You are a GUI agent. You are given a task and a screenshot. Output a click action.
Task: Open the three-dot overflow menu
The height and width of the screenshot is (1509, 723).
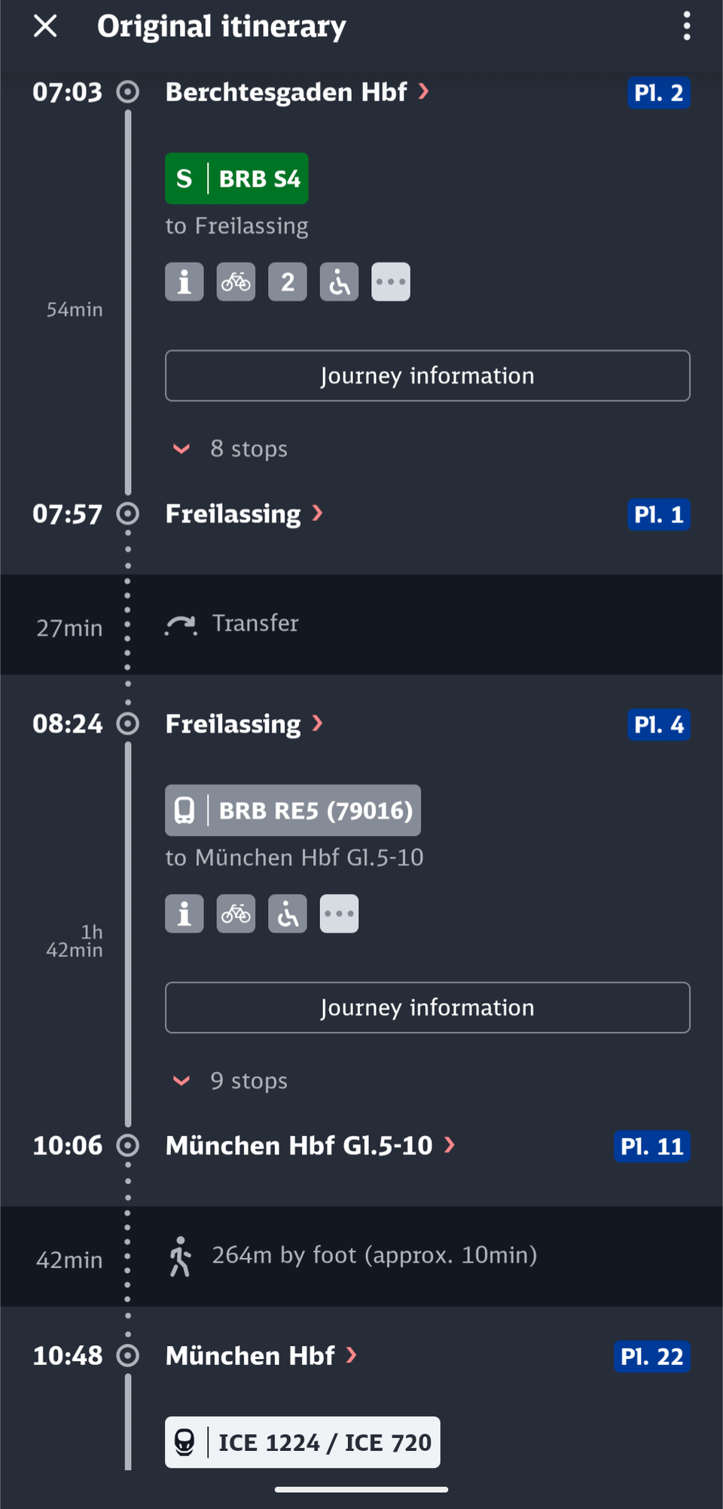(x=686, y=26)
